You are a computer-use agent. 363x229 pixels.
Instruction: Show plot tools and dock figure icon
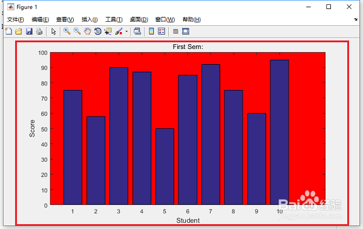click(186, 31)
